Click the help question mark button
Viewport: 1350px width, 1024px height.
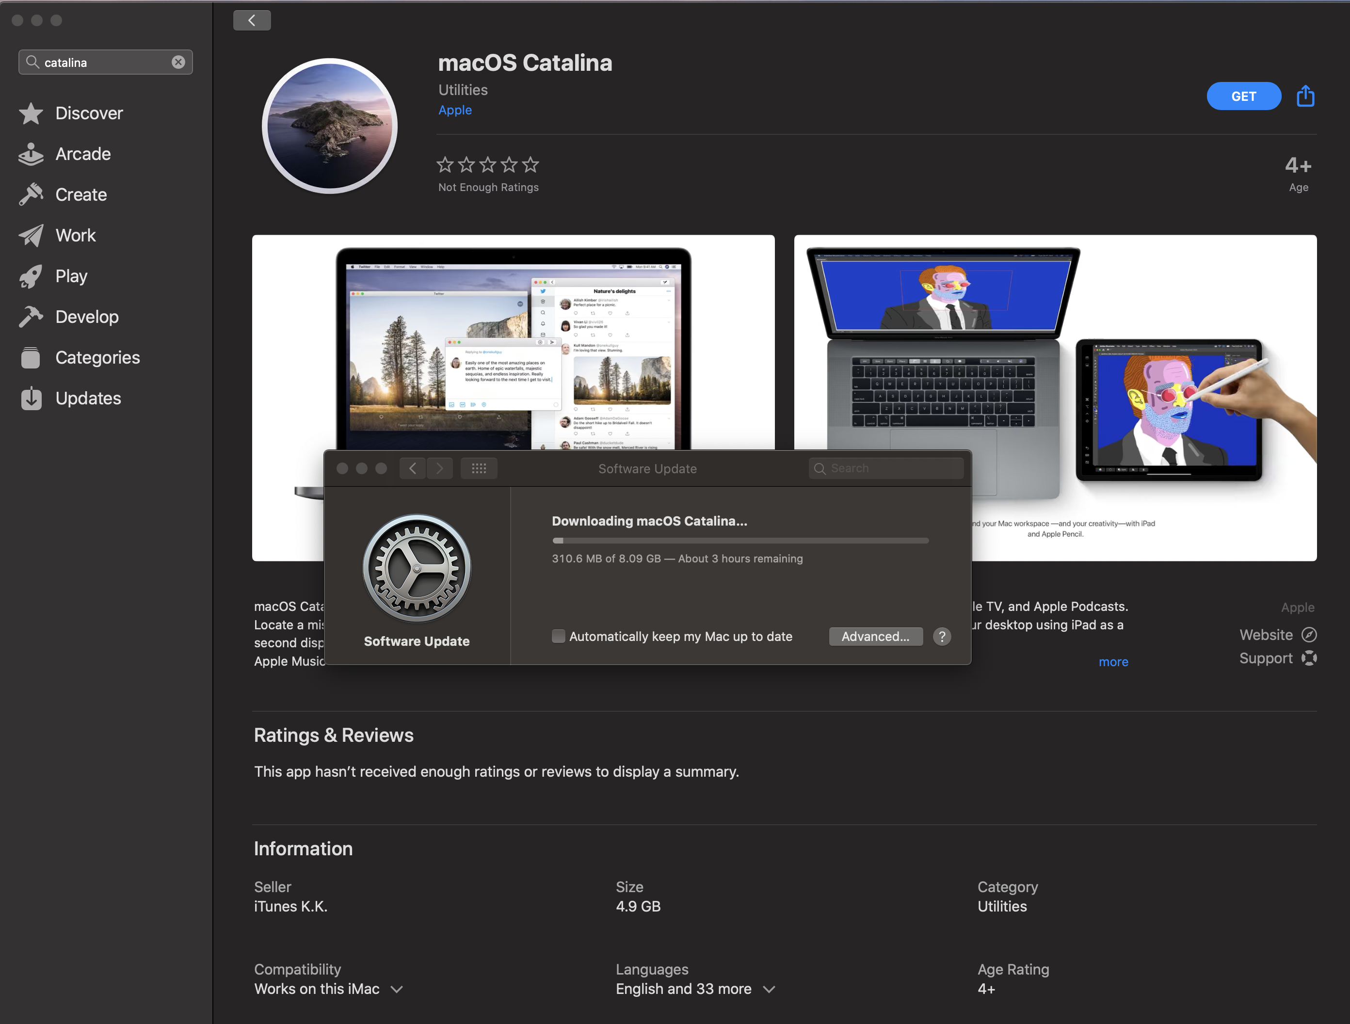pos(942,637)
